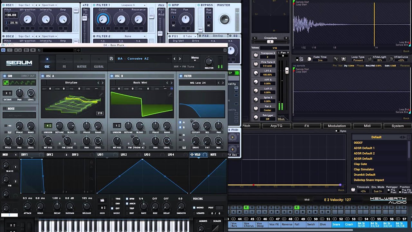This screenshot has height=232, width=412.
Task: Click the DIRECT OUT button on SUB
Action: pos(28,76)
